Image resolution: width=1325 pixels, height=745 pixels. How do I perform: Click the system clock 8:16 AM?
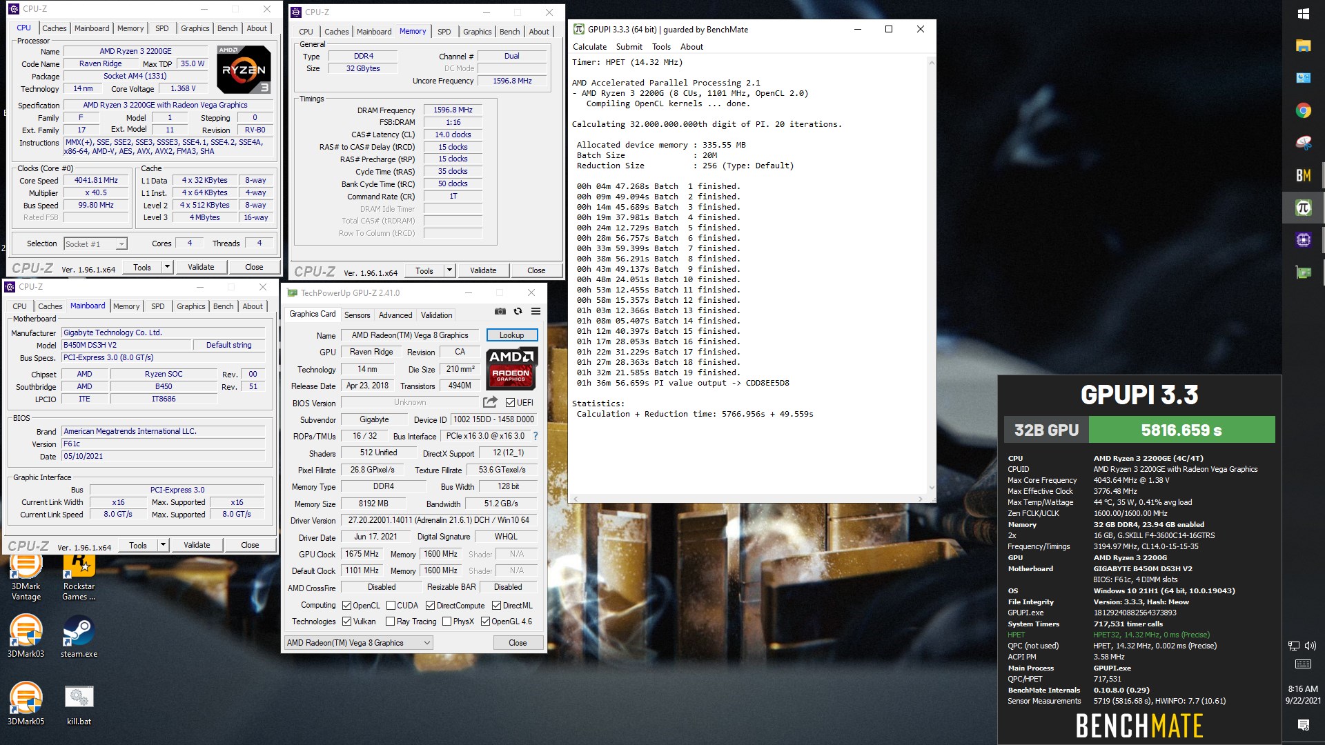[x=1303, y=689]
